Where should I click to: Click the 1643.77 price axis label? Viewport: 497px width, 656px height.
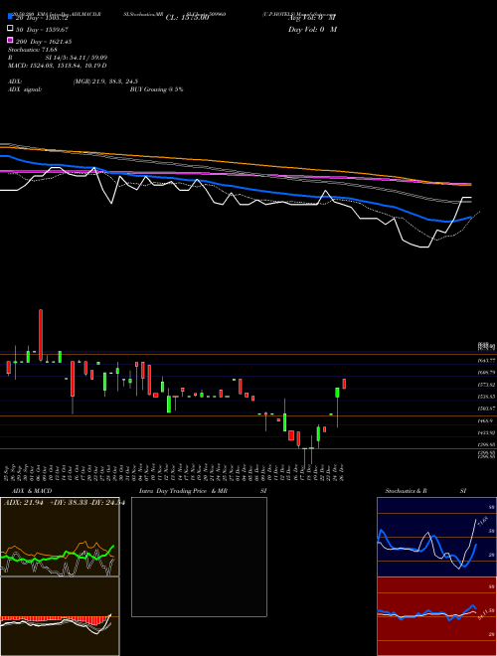point(487,360)
